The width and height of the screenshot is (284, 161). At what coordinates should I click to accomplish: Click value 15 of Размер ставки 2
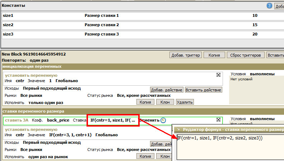255,25
